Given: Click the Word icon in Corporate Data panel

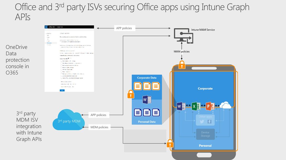Looking at the screenshot, I should pyautogui.click(x=147, y=100).
